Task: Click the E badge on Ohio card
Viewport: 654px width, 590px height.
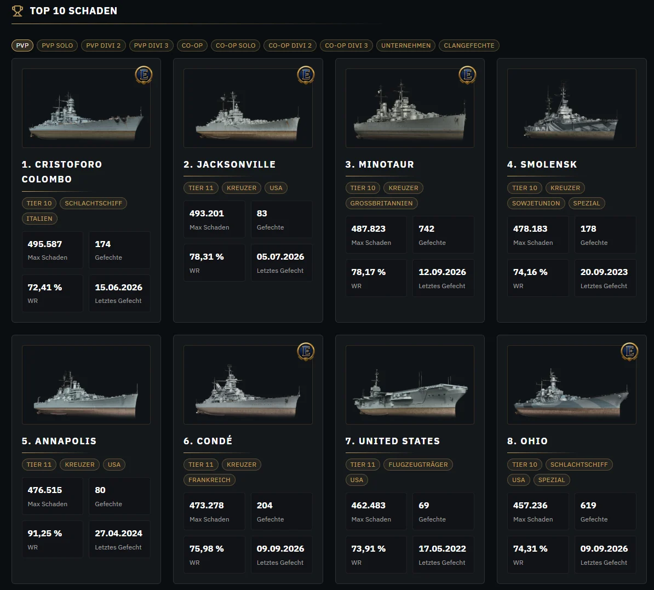Action: click(629, 351)
